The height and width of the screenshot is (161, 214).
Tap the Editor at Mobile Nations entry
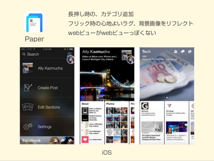tap(92, 111)
